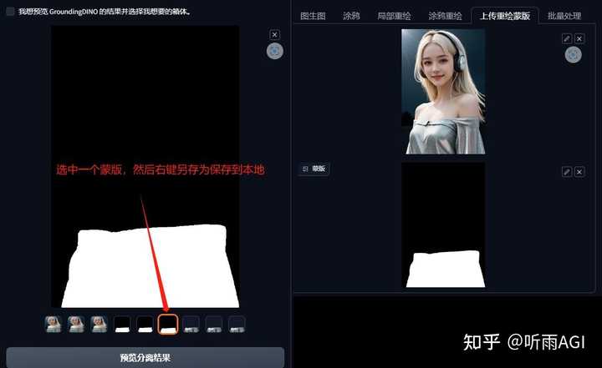Click the 蒙版 label tag
This screenshot has height=368, width=602.
[314, 169]
